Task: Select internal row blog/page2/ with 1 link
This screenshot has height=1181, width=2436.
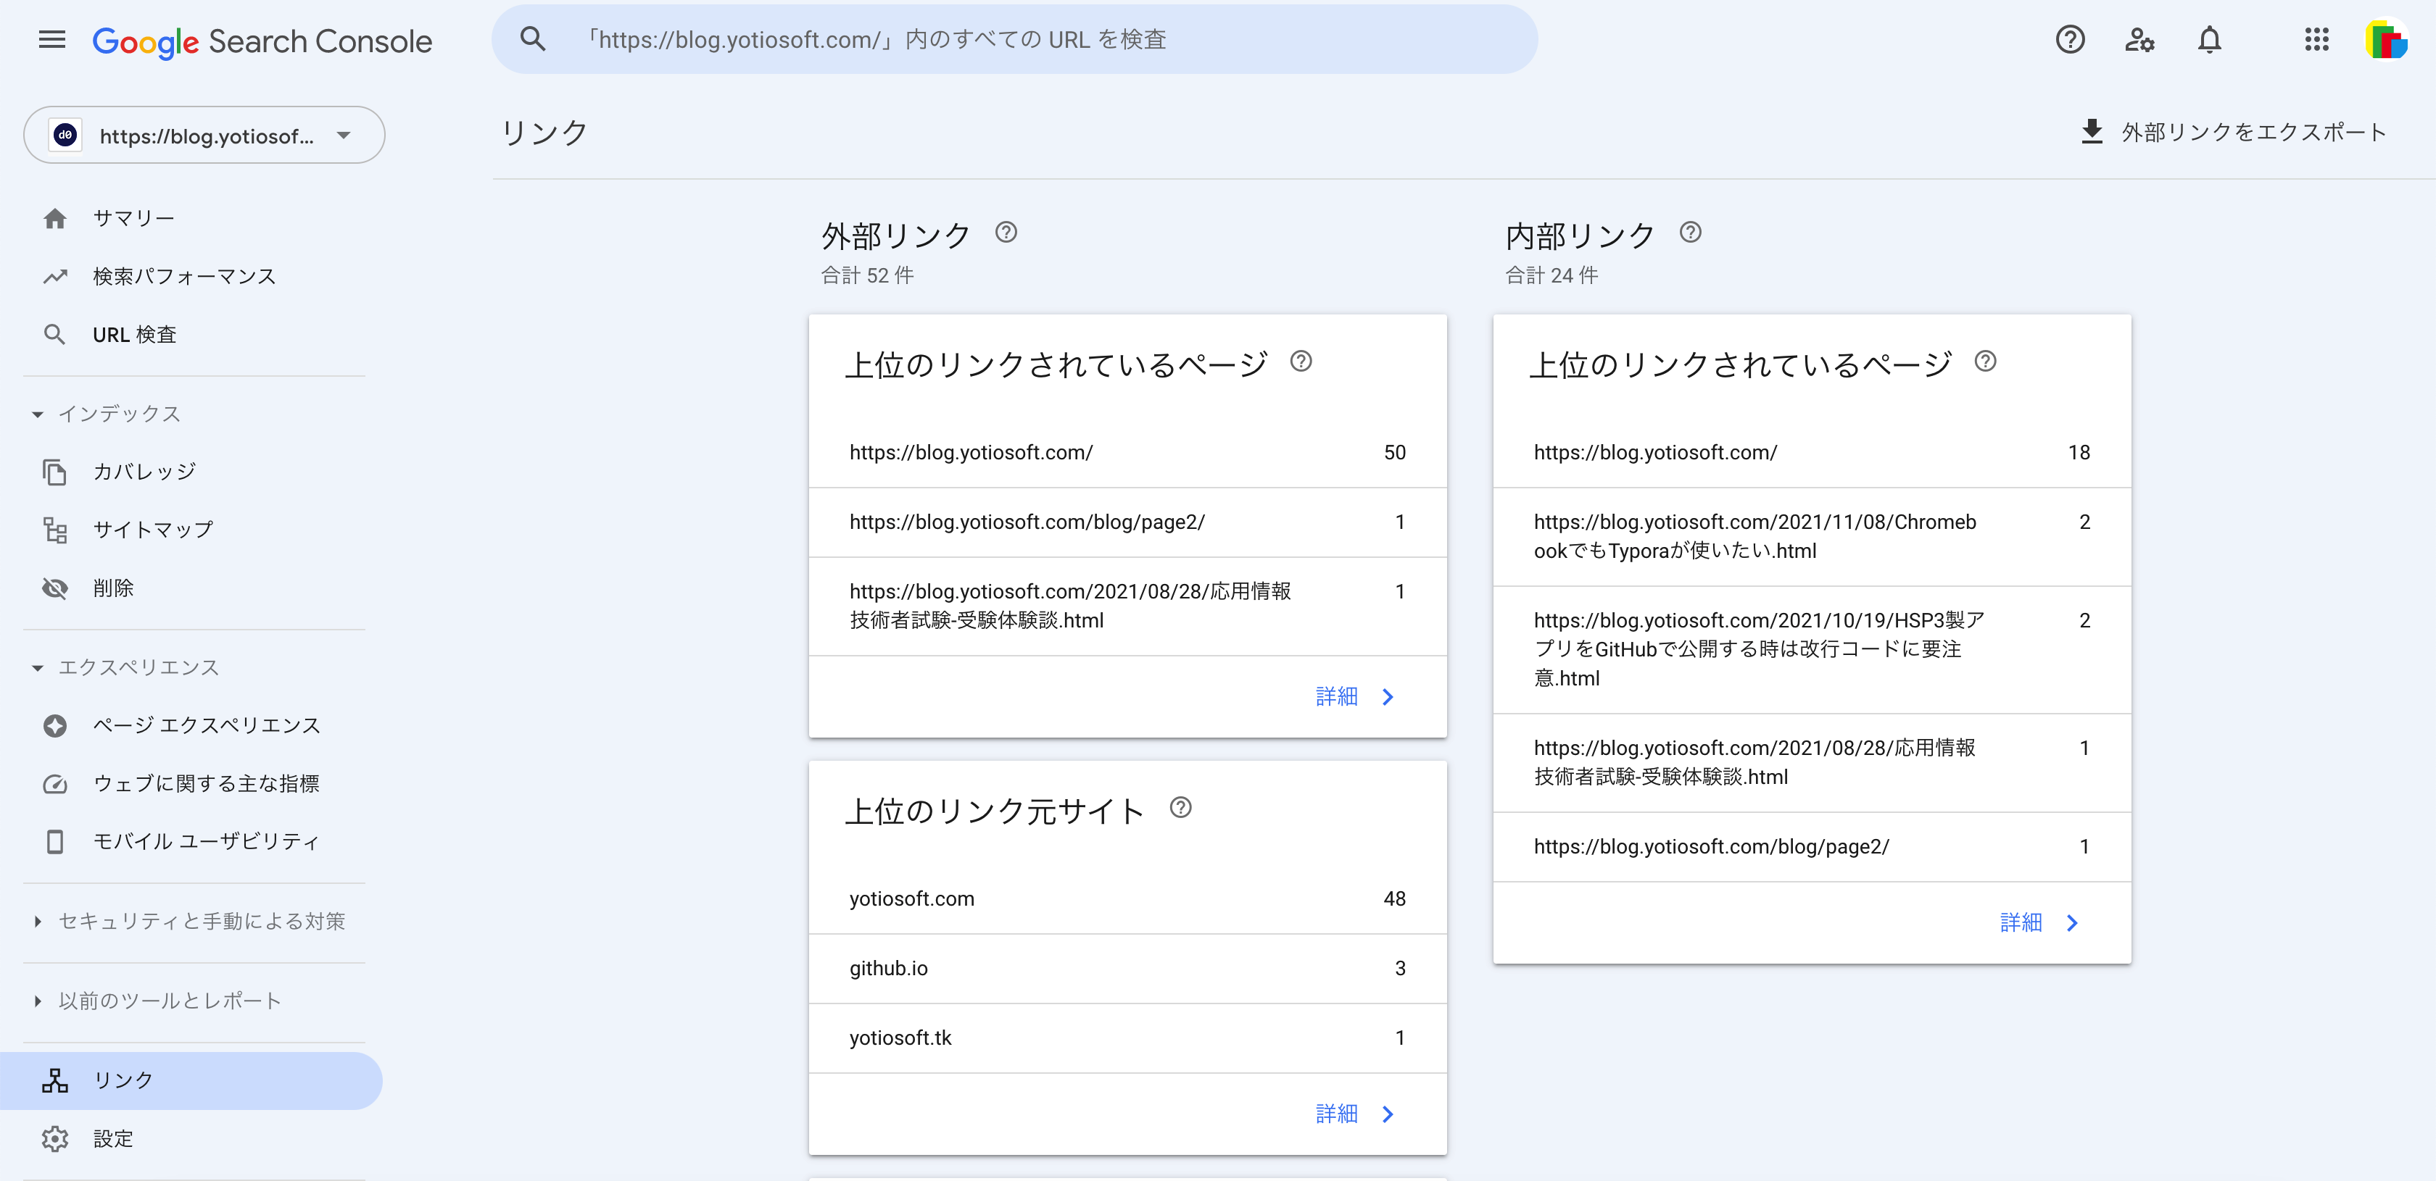Action: [x=1812, y=848]
